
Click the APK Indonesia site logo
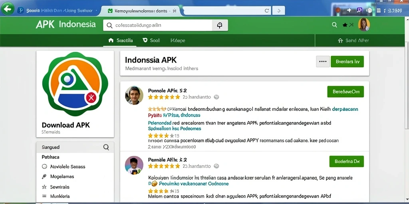click(x=66, y=24)
